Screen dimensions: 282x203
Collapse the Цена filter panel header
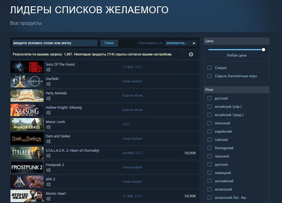point(236,41)
